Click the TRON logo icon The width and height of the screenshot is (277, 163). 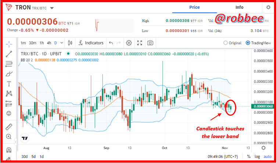[9, 7]
